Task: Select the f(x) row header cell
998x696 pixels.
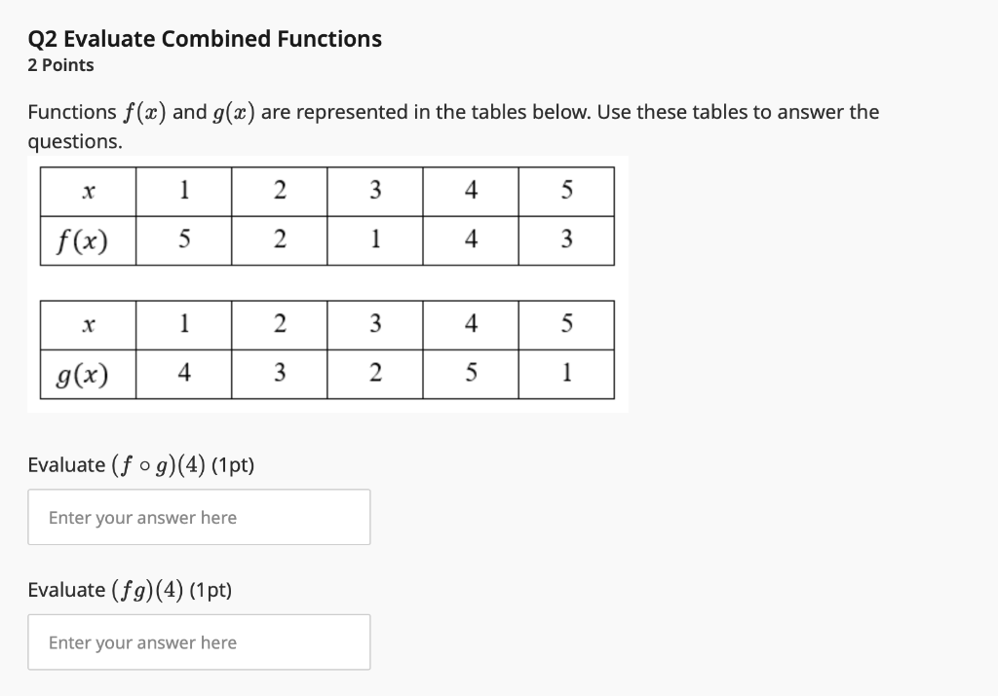Action: coord(86,239)
